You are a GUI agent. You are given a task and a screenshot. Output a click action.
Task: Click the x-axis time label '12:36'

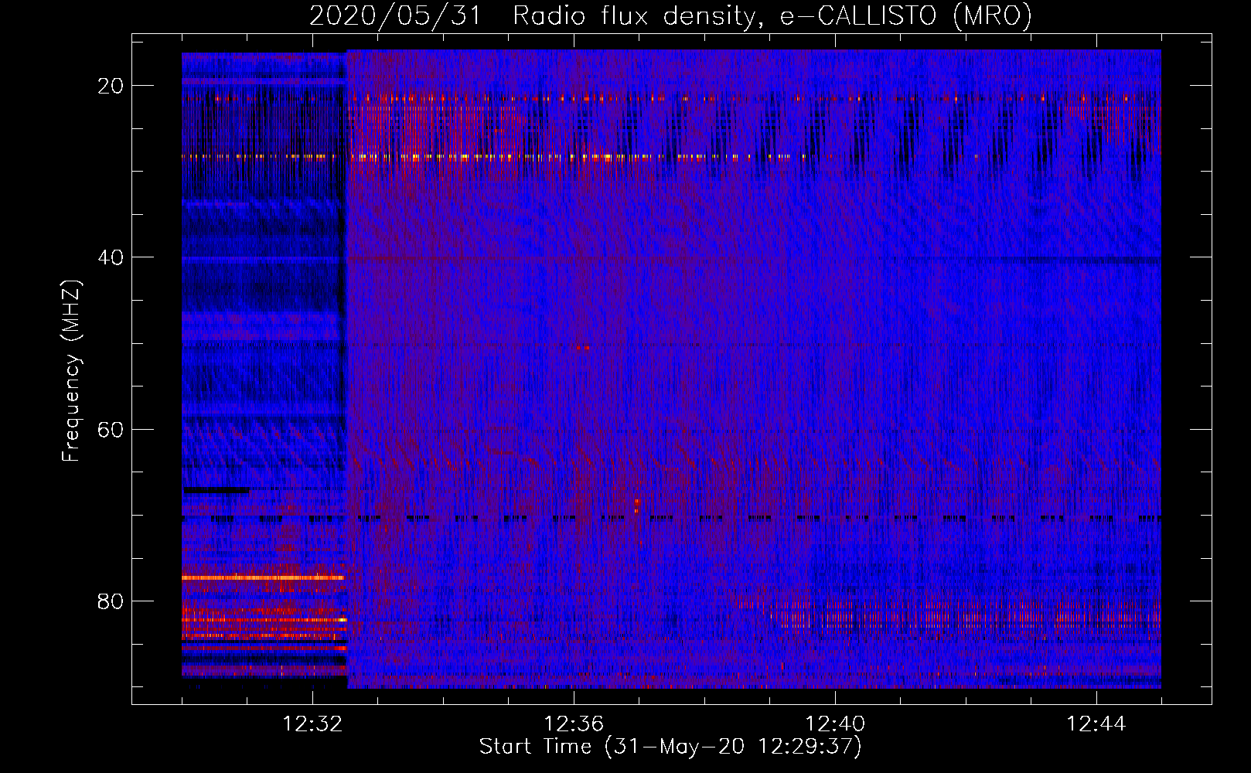click(574, 724)
